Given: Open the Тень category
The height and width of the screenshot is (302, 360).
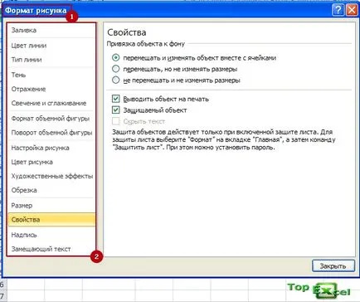Looking at the screenshot, I should 51,75.
